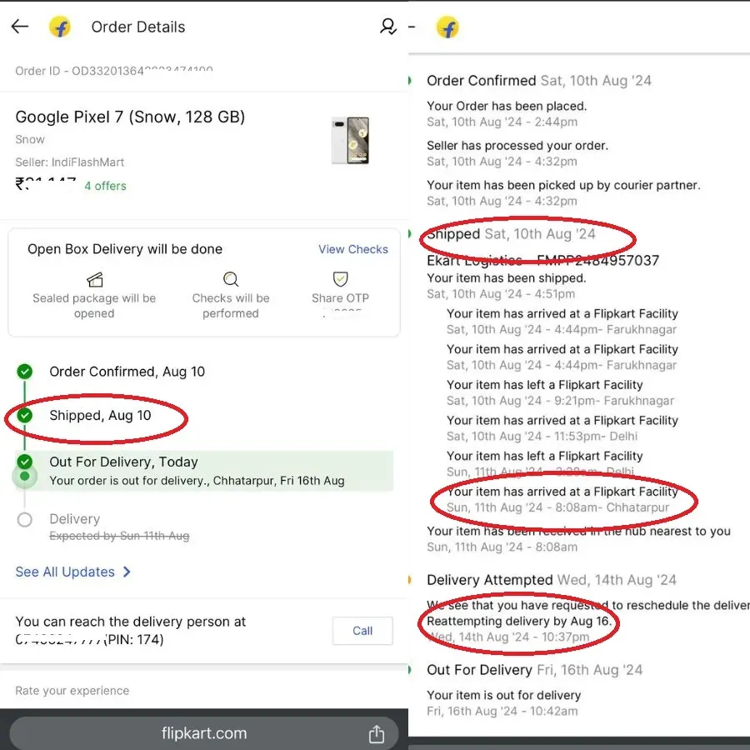Click the Flipkart logo beside Order Details
The width and height of the screenshot is (750, 750).
point(60,27)
